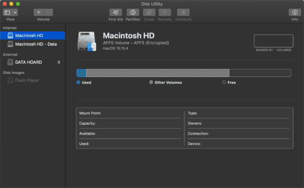Click the Flash Player image icon

[x=10, y=80]
